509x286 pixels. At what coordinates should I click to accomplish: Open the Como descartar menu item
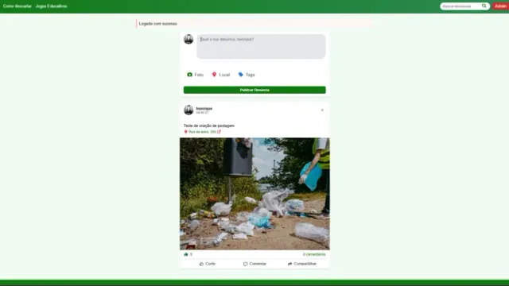(x=17, y=6)
